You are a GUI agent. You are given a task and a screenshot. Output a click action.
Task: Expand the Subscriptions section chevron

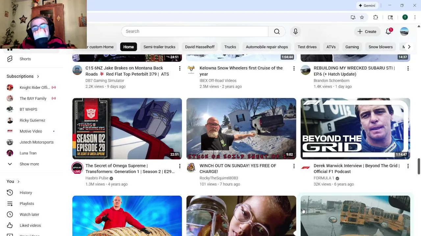(38, 76)
